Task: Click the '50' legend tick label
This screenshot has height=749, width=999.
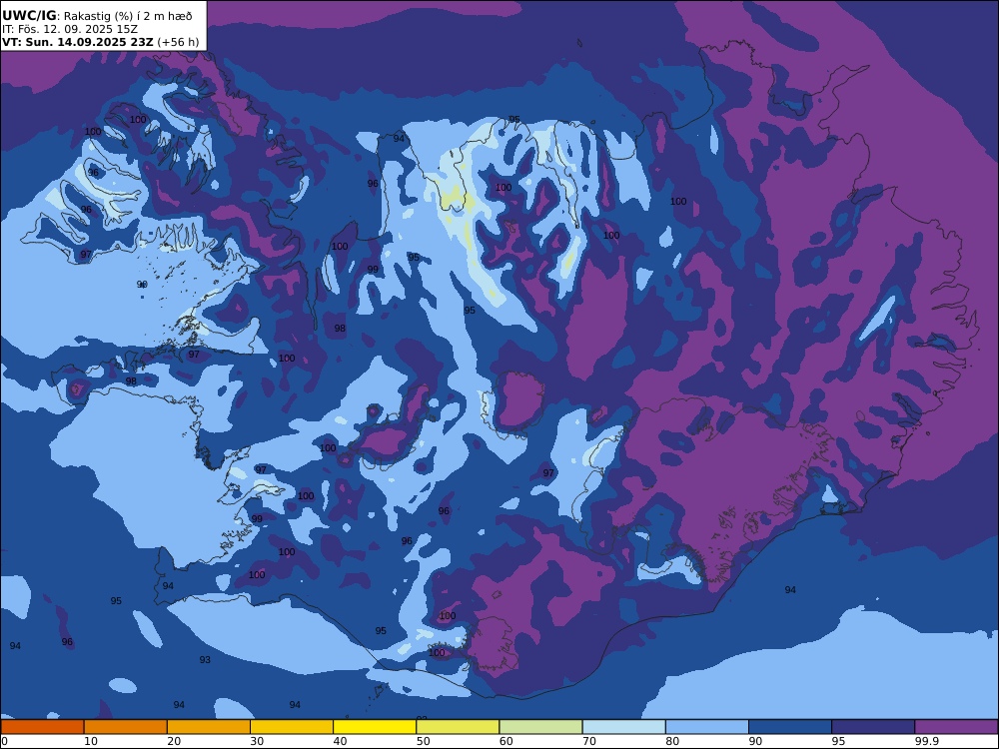Action: tap(424, 741)
